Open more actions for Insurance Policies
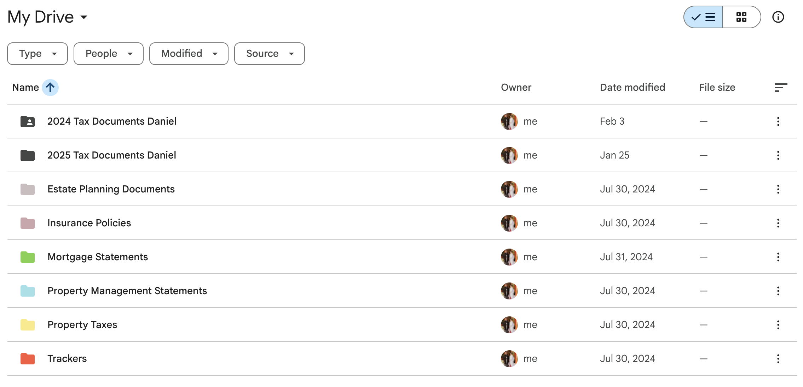This screenshot has height=387, width=803. pos(778,223)
